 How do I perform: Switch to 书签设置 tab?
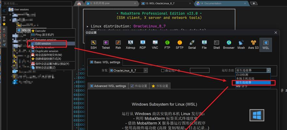[160, 86]
